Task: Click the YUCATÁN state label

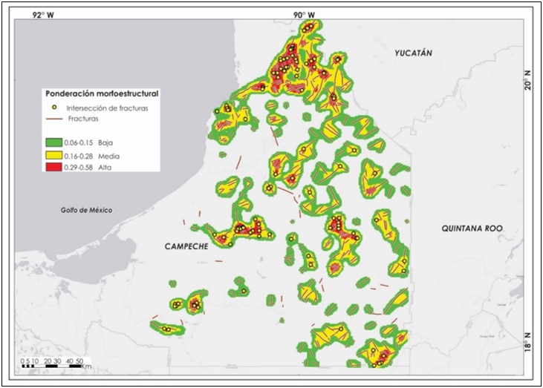Action: click(x=413, y=53)
